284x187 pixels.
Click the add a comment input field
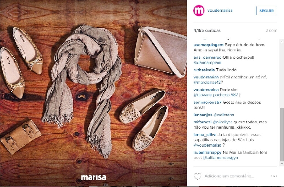click(x=235, y=176)
